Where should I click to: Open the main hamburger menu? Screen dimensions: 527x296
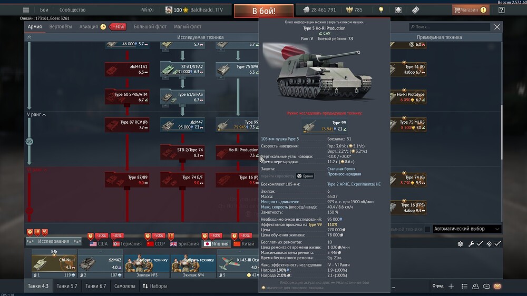tap(26, 9)
